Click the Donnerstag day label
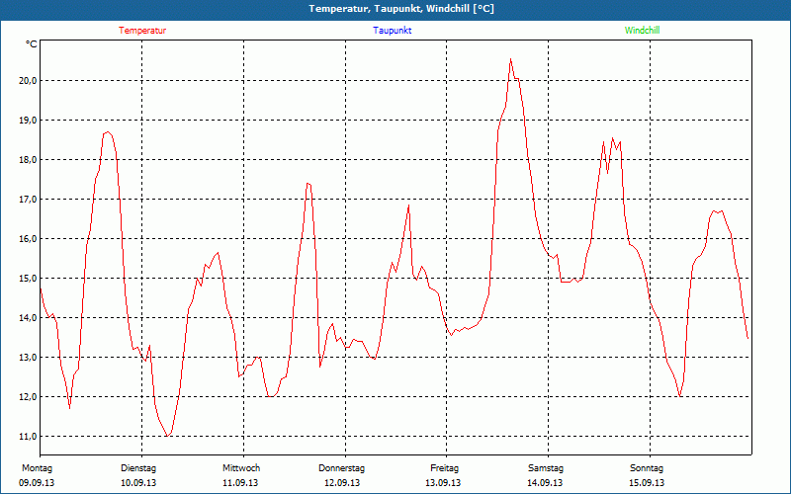Viewport: 791px width, 494px height. 341,468
